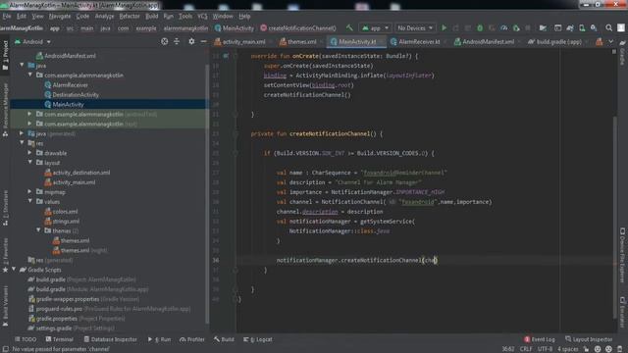628x353 pixels.
Task: Open the Tools menu
Action: tap(185, 16)
